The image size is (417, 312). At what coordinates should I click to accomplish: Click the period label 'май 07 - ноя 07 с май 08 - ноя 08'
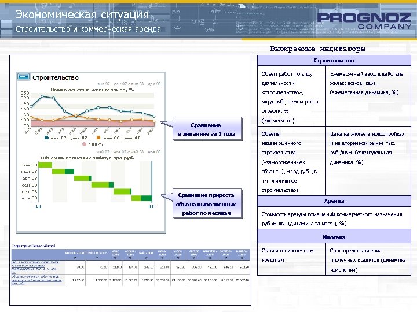pos(129,152)
